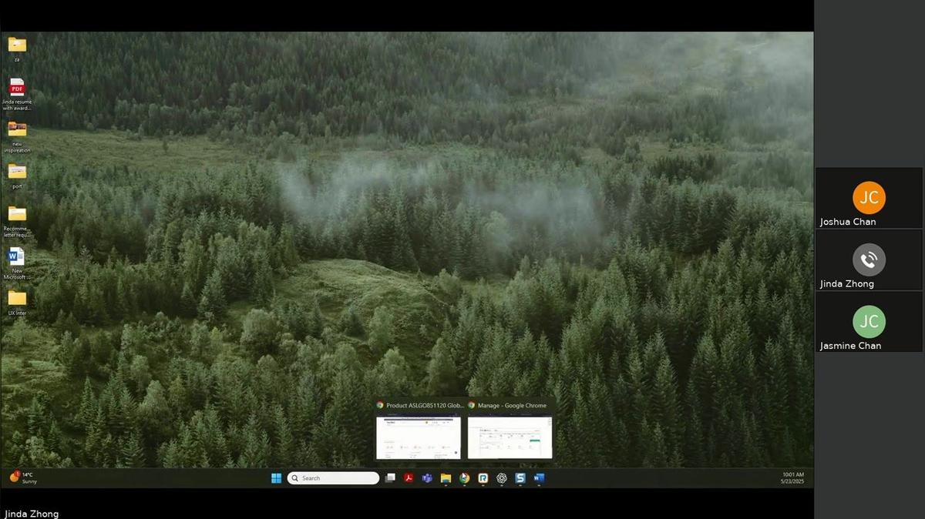Open the UX Inter desktop folder
This screenshot has height=519, width=925.
(16, 300)
